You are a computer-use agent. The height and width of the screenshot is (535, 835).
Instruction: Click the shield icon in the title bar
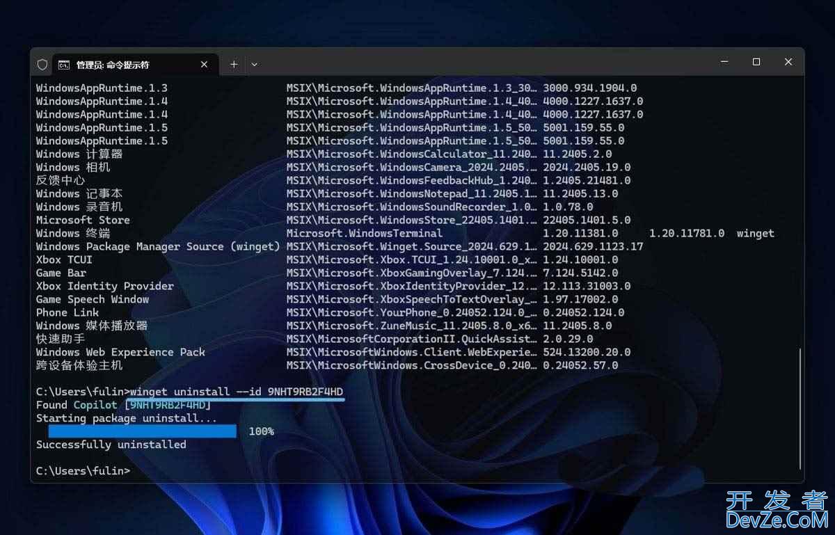point(42,65)
